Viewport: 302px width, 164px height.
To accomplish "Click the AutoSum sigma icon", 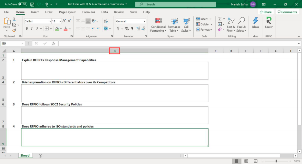I will (x=220, y=19).
